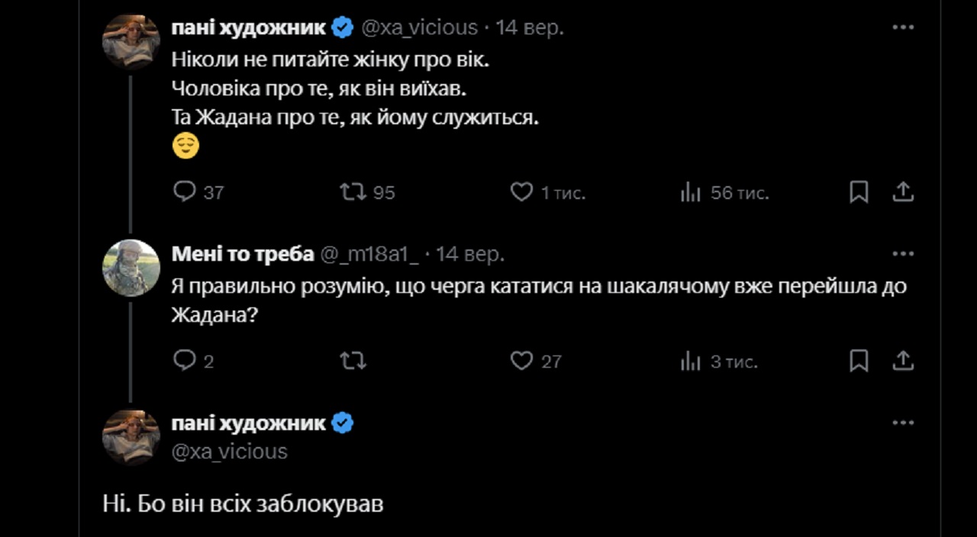Image resolution: width=977 pixels, height=537 pixels.
Task: Open the top tweet's 14 вер. timestamp
Action: (530, 28)
